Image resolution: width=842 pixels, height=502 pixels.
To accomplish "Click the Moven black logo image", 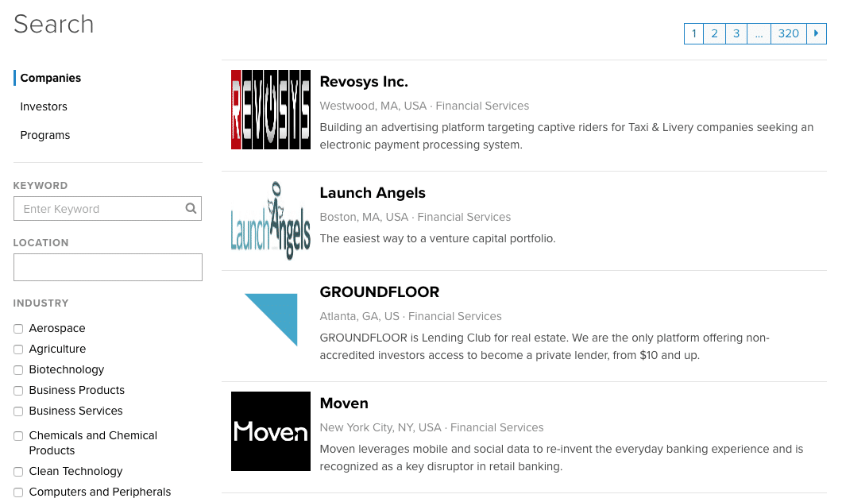I will 270,431.
